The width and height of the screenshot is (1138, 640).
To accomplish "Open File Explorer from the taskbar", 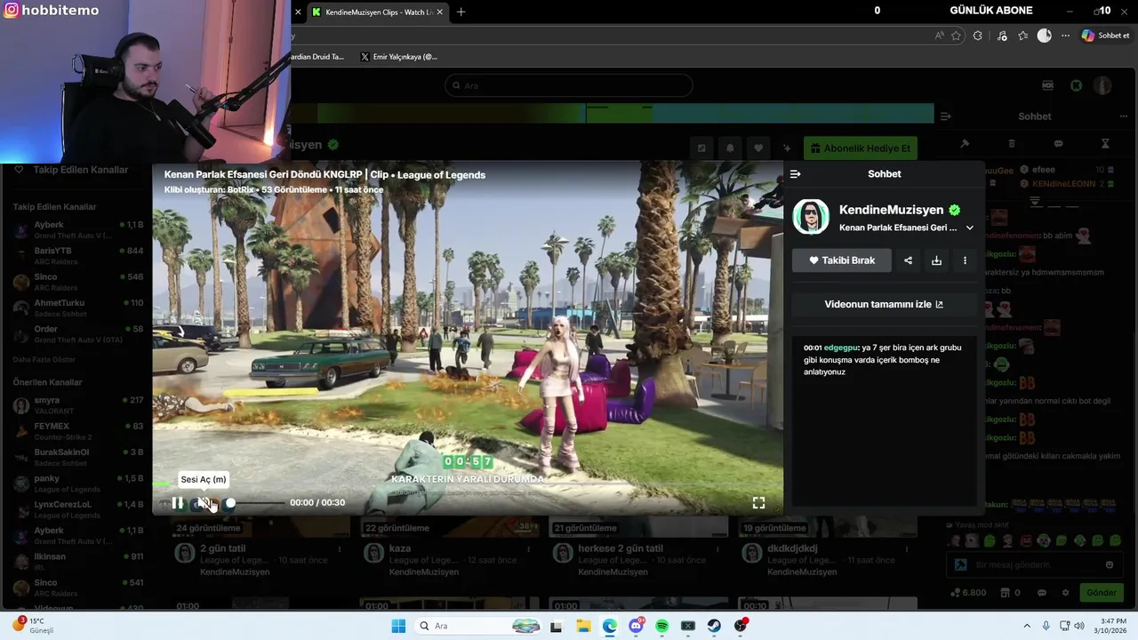I will pyautogui.click(x=583, y=626).
